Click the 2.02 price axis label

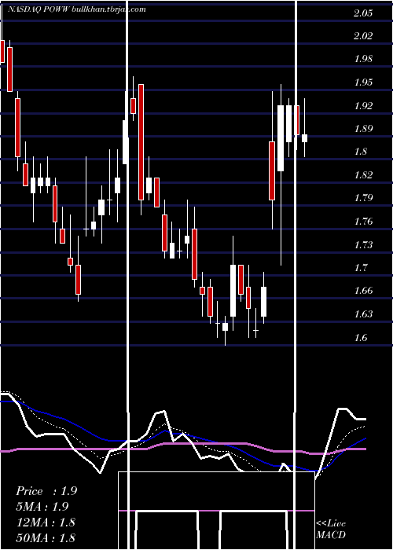[363, 36]
